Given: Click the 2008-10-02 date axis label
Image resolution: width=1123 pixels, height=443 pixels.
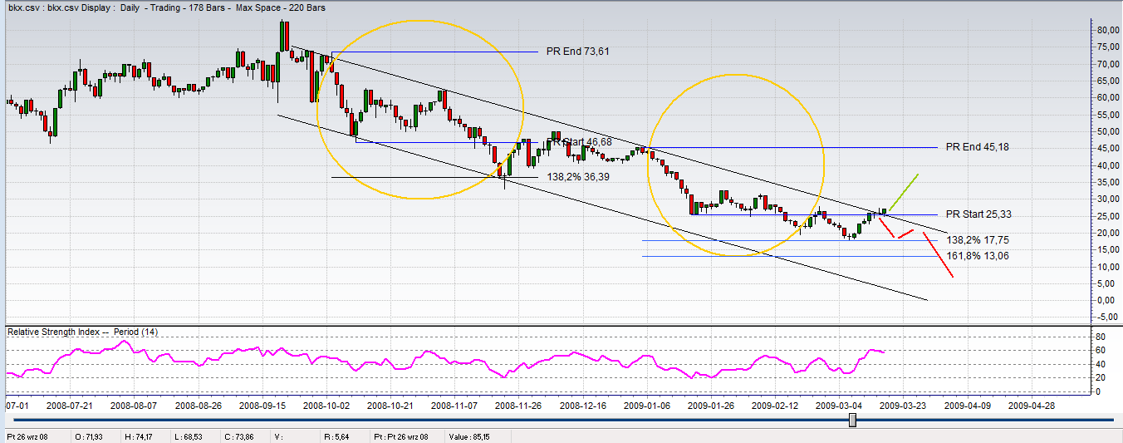Looking at the screenshot, I should [x=326, y=406].
